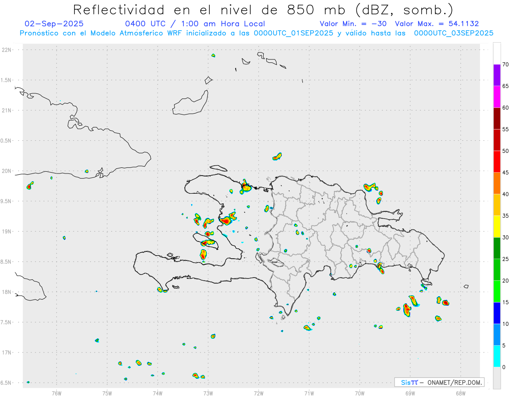Click the "35" color scale label

[x=505, y=216]
